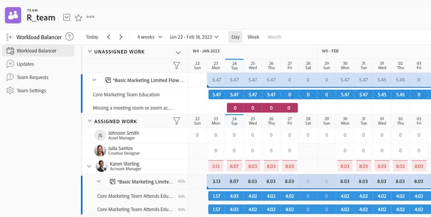Select Karen Sterling's 3.13 overallocated cell on Mon 23

tap(215, 166)
